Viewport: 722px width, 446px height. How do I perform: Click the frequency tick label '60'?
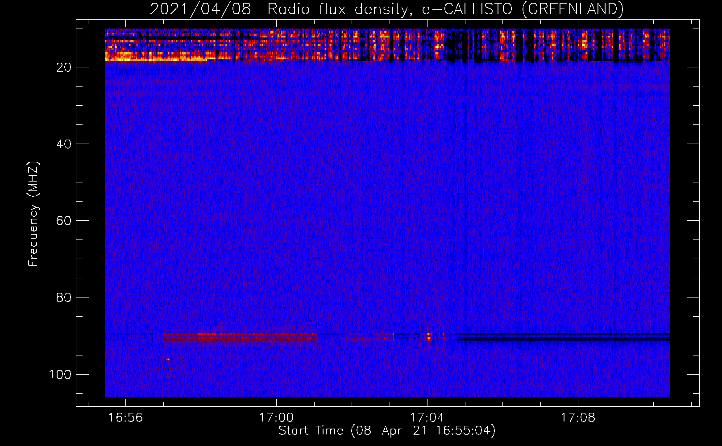pyautogui.click(x=64, y=221)
